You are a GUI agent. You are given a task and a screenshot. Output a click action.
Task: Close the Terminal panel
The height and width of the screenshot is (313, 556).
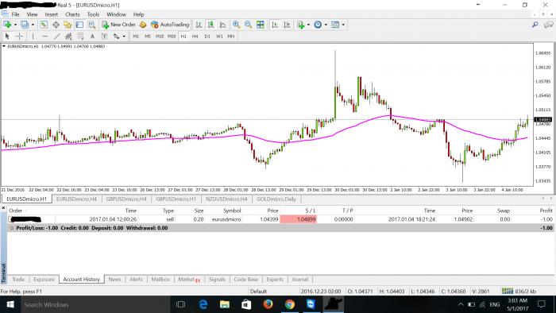coord(3,208)
